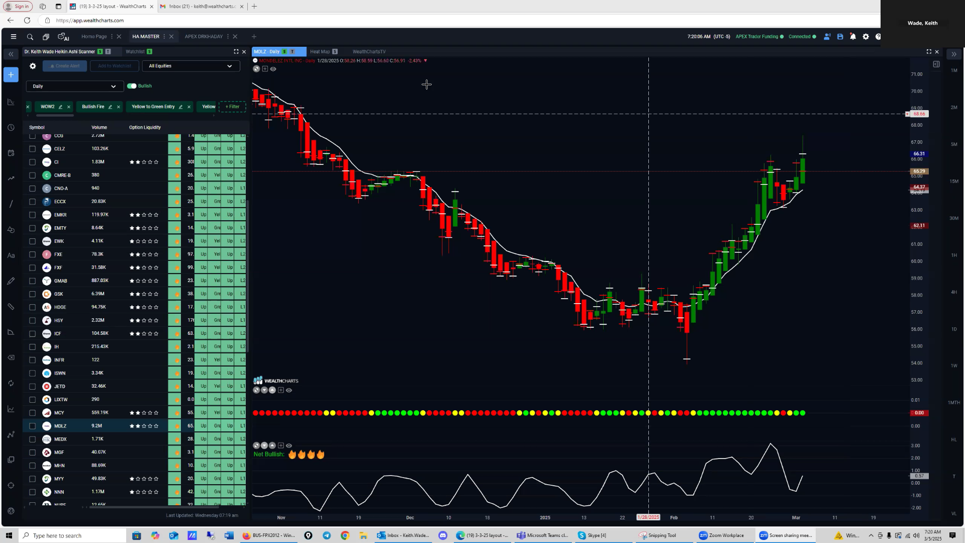Select the 1M timeframe on right sidebar

tap(954, 70)
